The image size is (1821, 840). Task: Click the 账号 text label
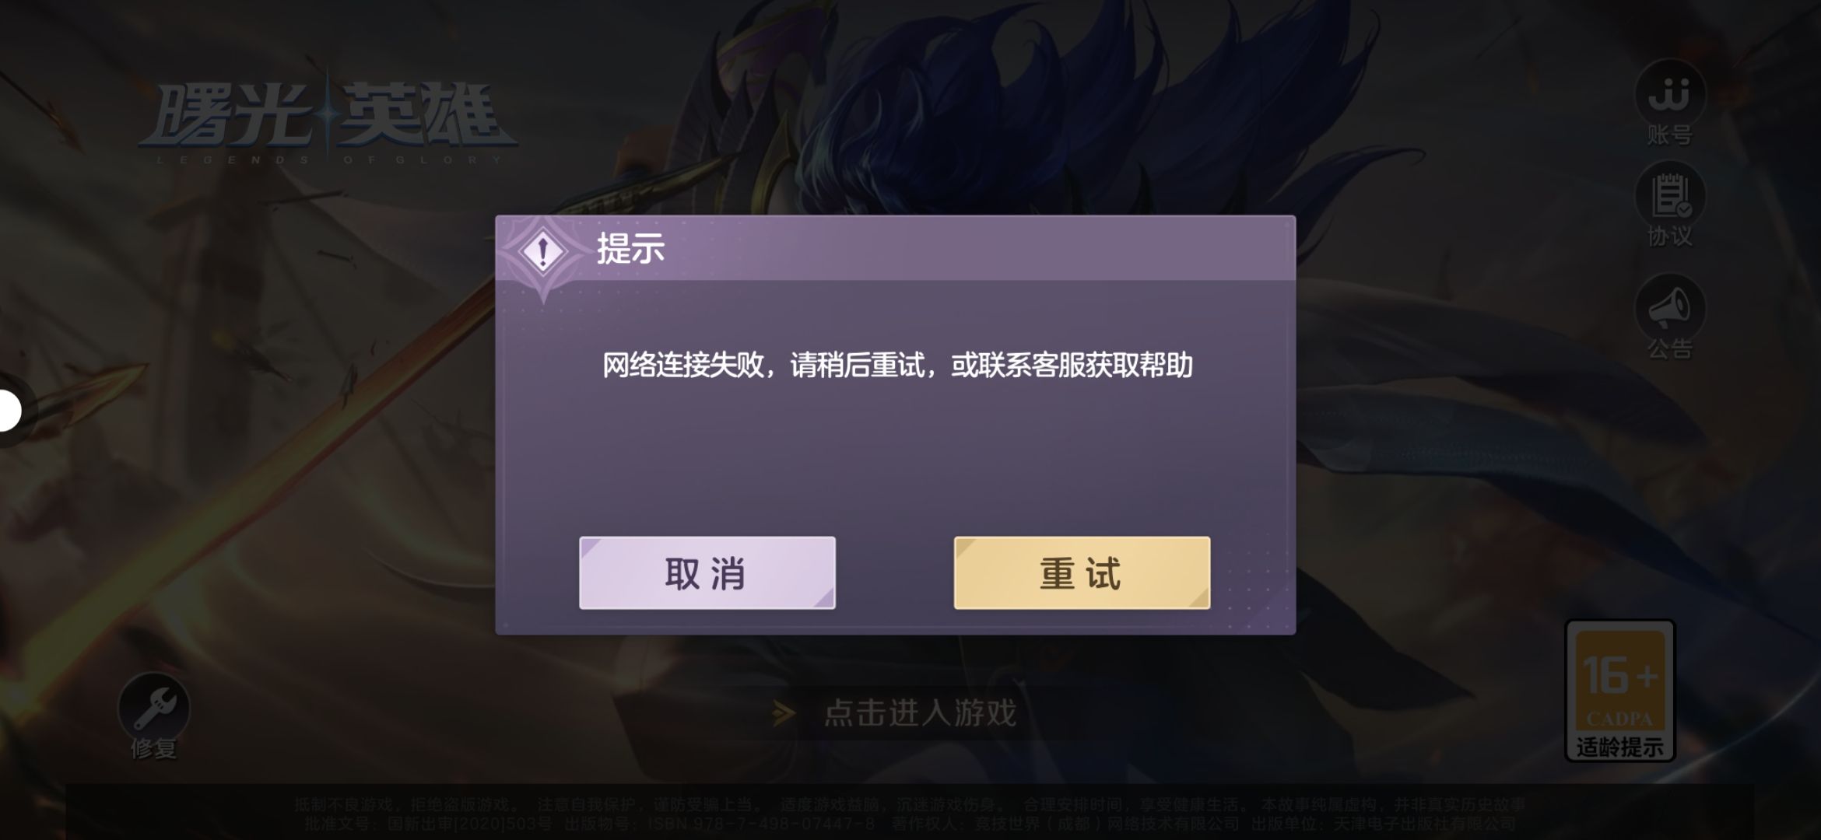click(x=1670, y=135)
